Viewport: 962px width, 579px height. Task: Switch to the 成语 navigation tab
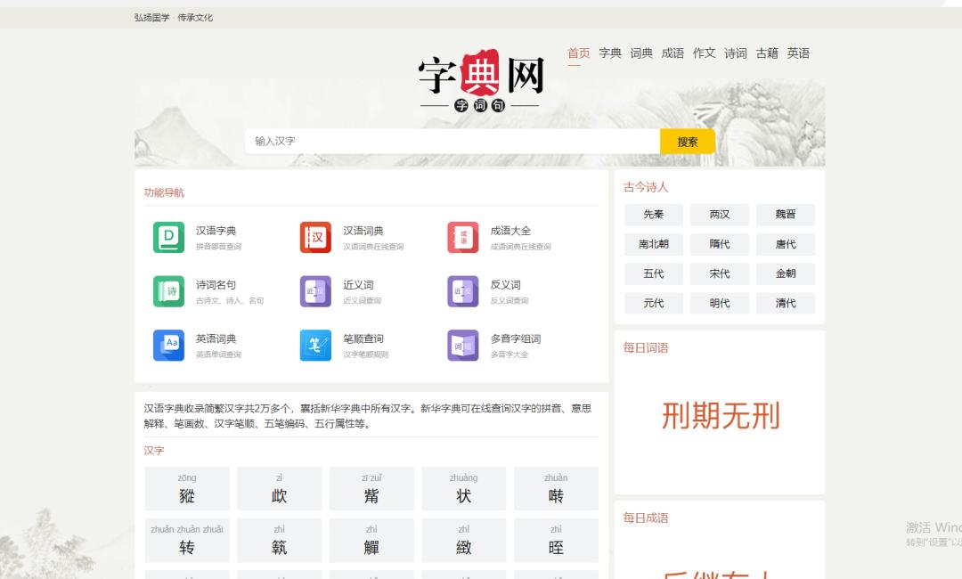(673, 53)
